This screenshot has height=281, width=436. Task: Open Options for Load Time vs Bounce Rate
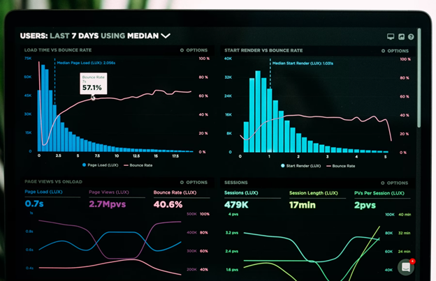194,50
